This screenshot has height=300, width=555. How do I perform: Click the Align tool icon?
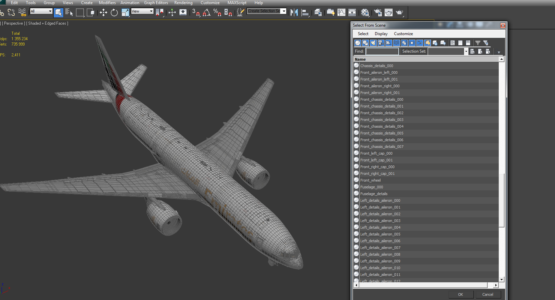(306, 12)
